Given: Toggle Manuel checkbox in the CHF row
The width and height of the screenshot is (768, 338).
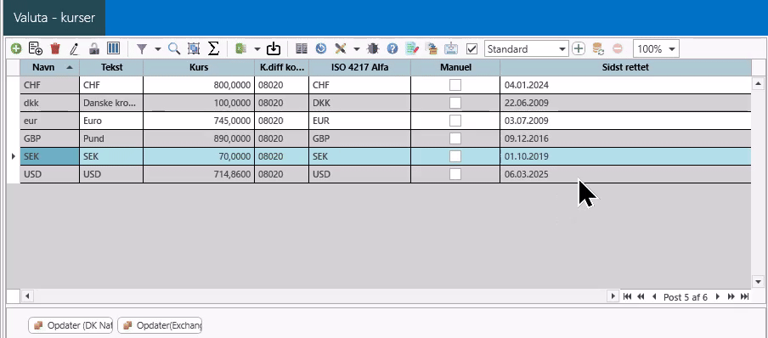Looking at the screenshot, I should [x=455, y=85].
